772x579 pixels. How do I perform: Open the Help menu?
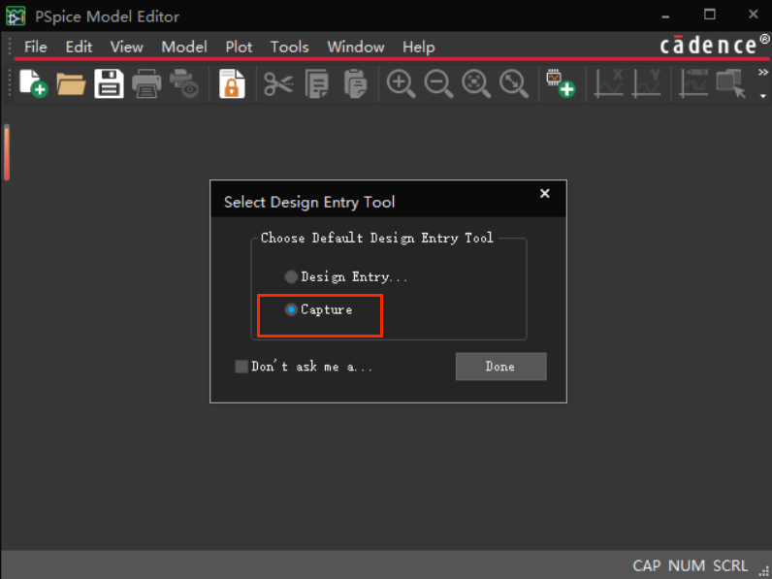coord(419,48)
